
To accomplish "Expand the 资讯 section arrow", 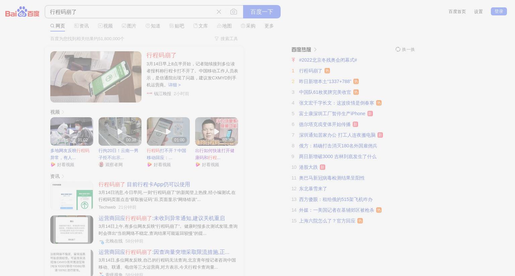I will pos(63,176).
